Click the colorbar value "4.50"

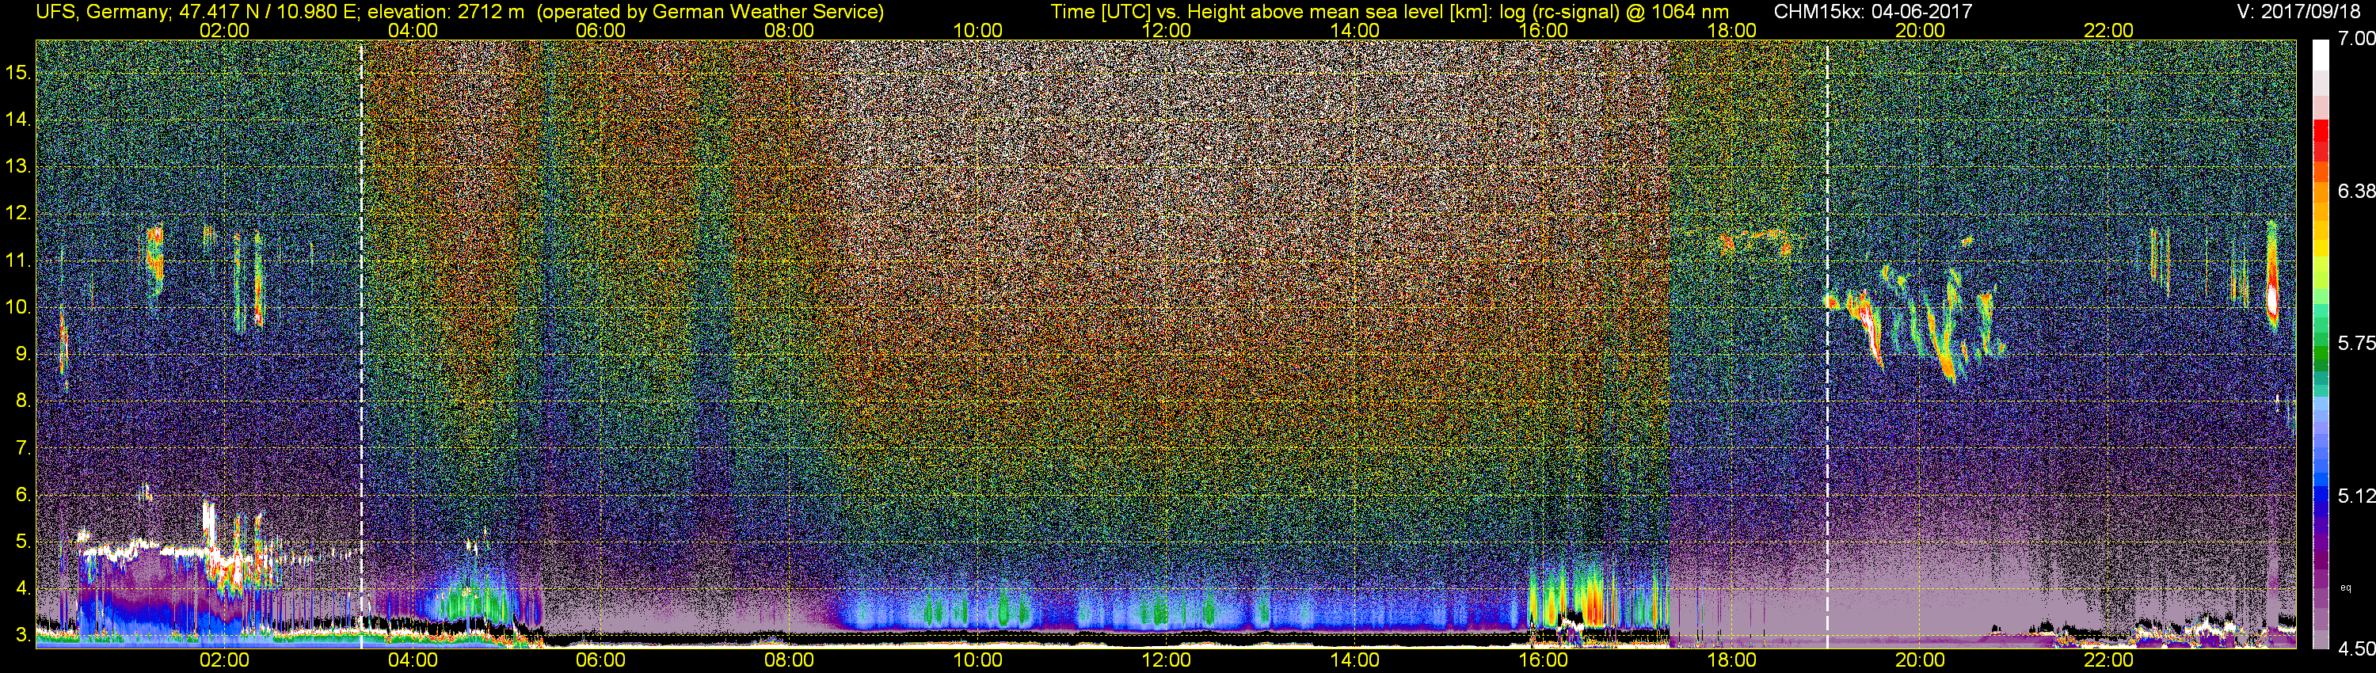2355,649
